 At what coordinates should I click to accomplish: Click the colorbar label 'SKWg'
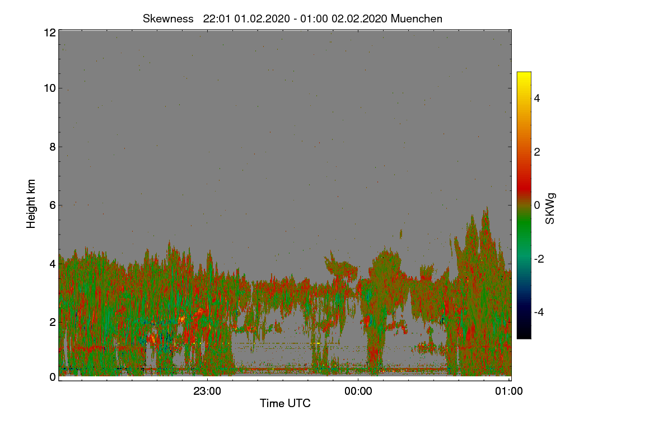[x=550, y=208]
